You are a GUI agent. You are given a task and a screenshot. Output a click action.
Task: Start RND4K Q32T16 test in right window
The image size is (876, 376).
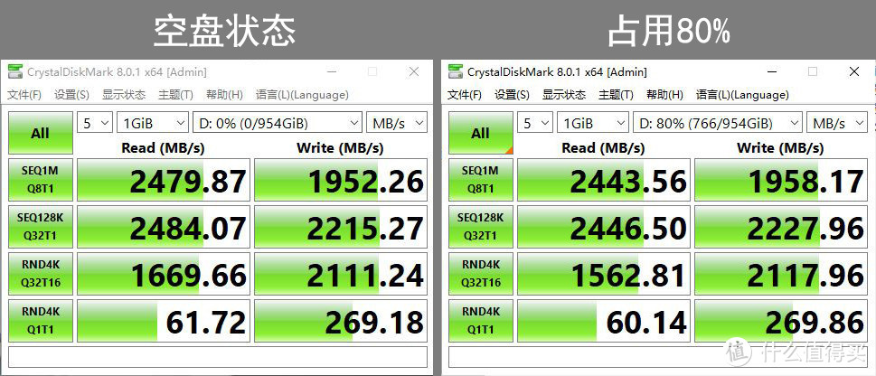480,274
